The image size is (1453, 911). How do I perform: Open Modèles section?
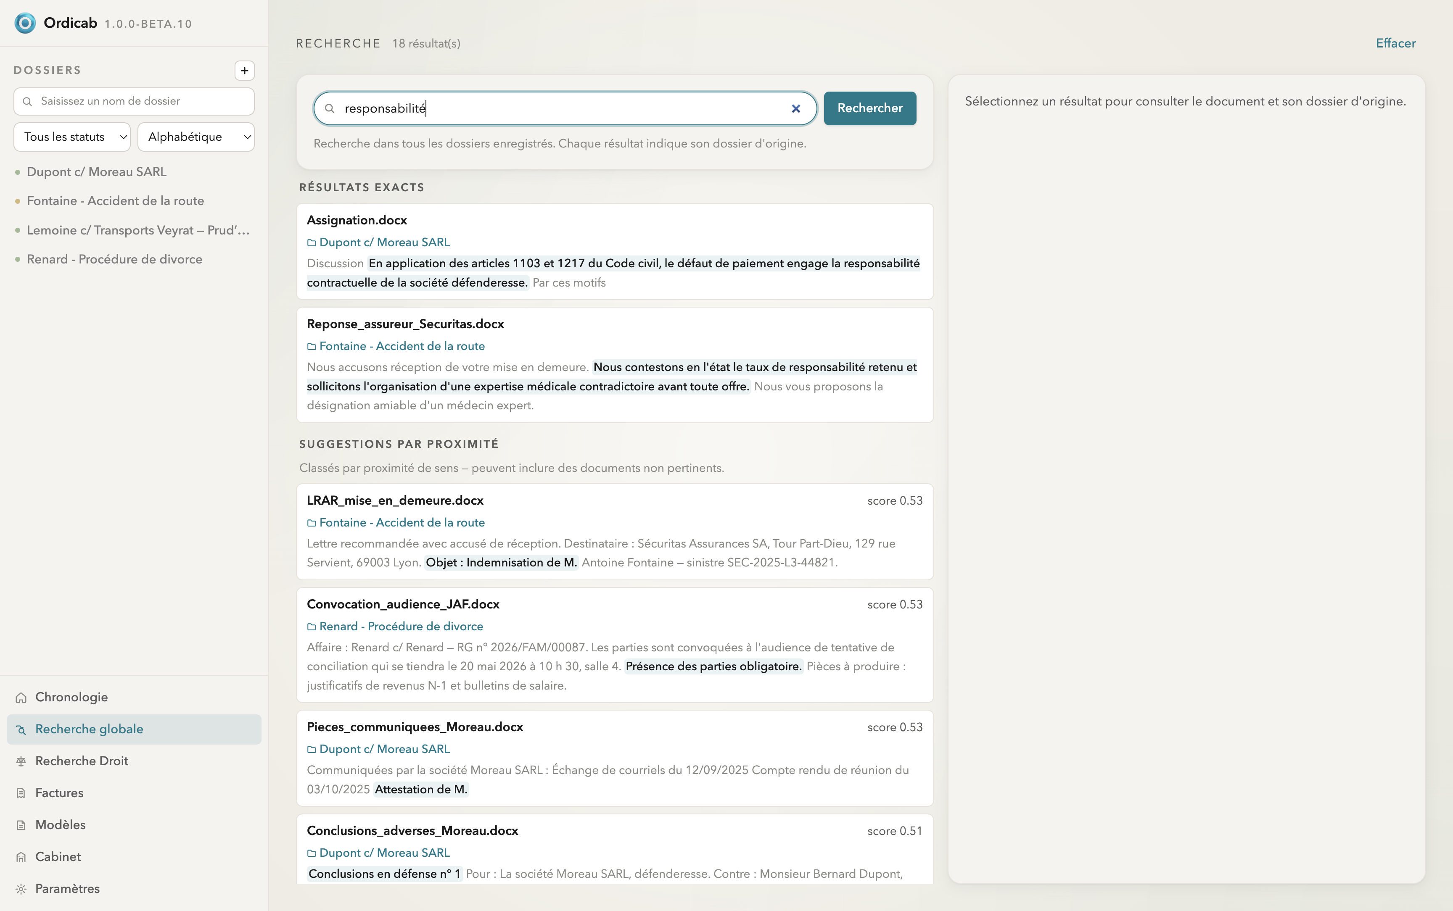[134, 825]
